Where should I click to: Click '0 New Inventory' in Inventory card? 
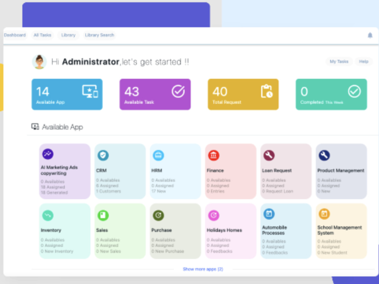pyautogui.click(x=57, y=251)
